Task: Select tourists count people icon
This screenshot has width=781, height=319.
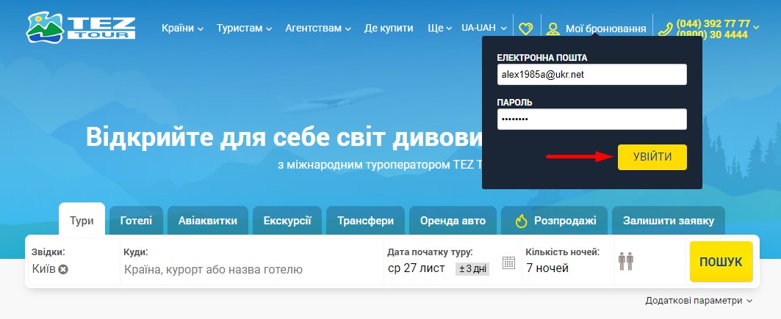Action: click(x=625, y=261)
